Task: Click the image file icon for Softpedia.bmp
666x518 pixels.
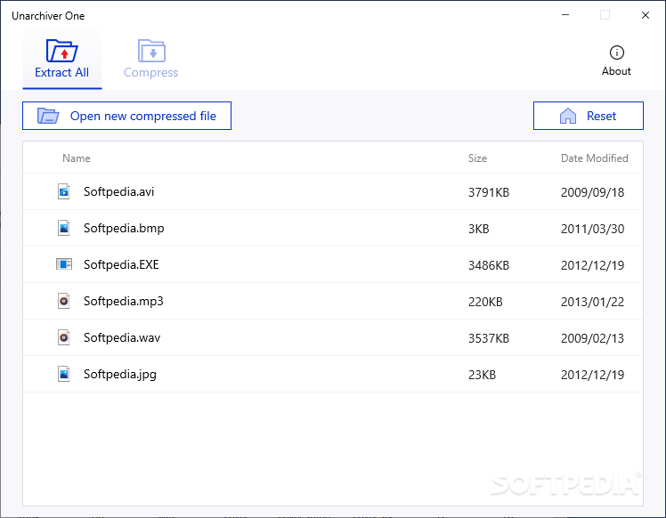Action: [x=64, y=229]
